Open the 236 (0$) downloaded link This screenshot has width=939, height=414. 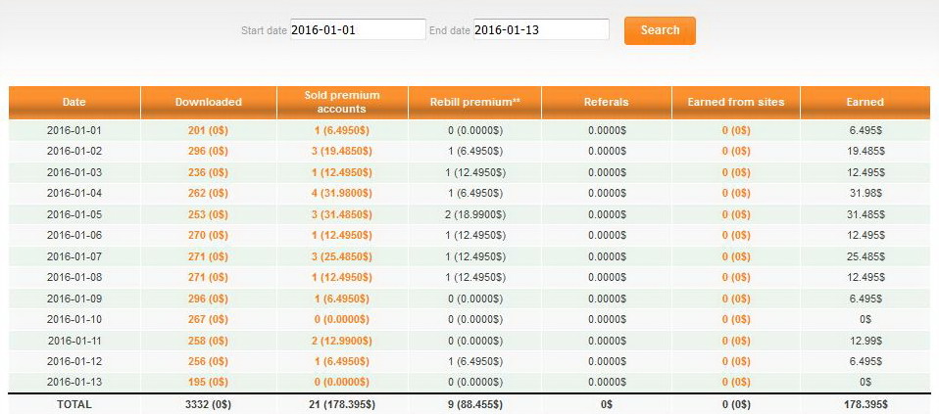click(208, 172)
